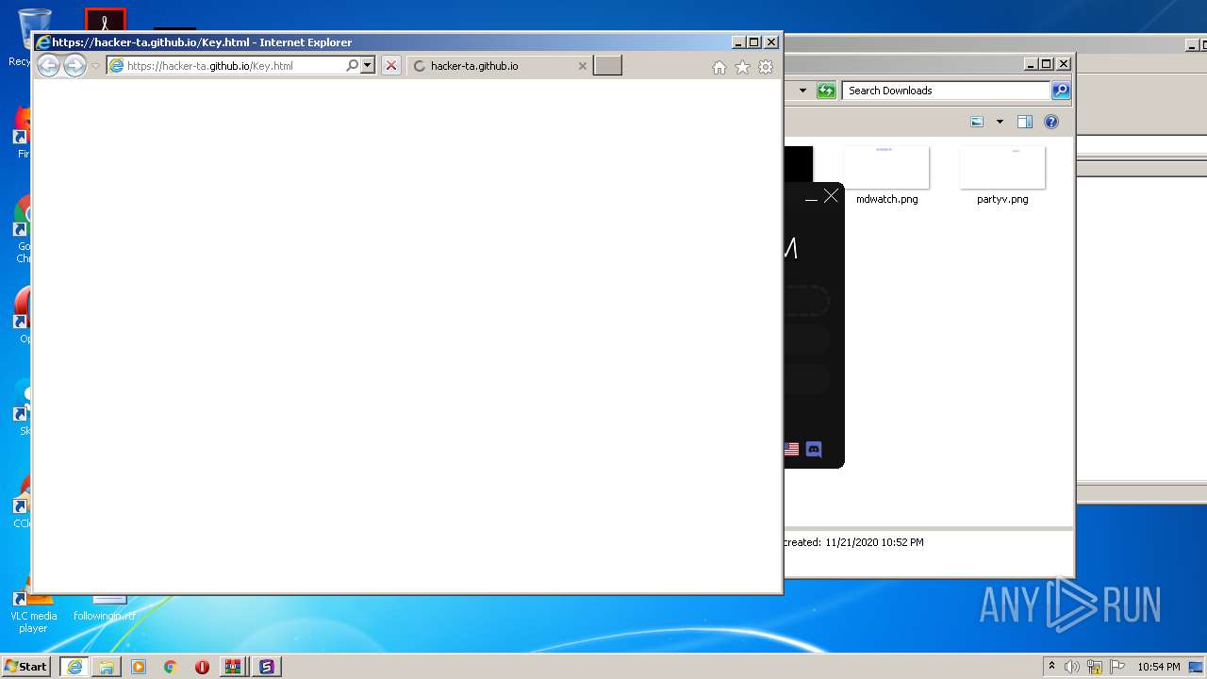Click the address bar showing hacker-ta.github.io/Key.html
The image size is (1207, 679).
tap(225, 66)
